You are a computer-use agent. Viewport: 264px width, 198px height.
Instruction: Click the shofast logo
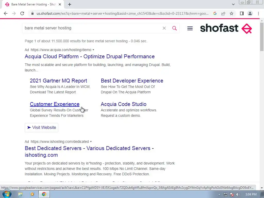(x=226, y=28)
